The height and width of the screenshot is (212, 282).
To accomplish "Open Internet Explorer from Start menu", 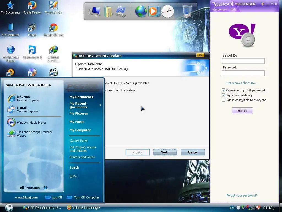I will 34,99.
